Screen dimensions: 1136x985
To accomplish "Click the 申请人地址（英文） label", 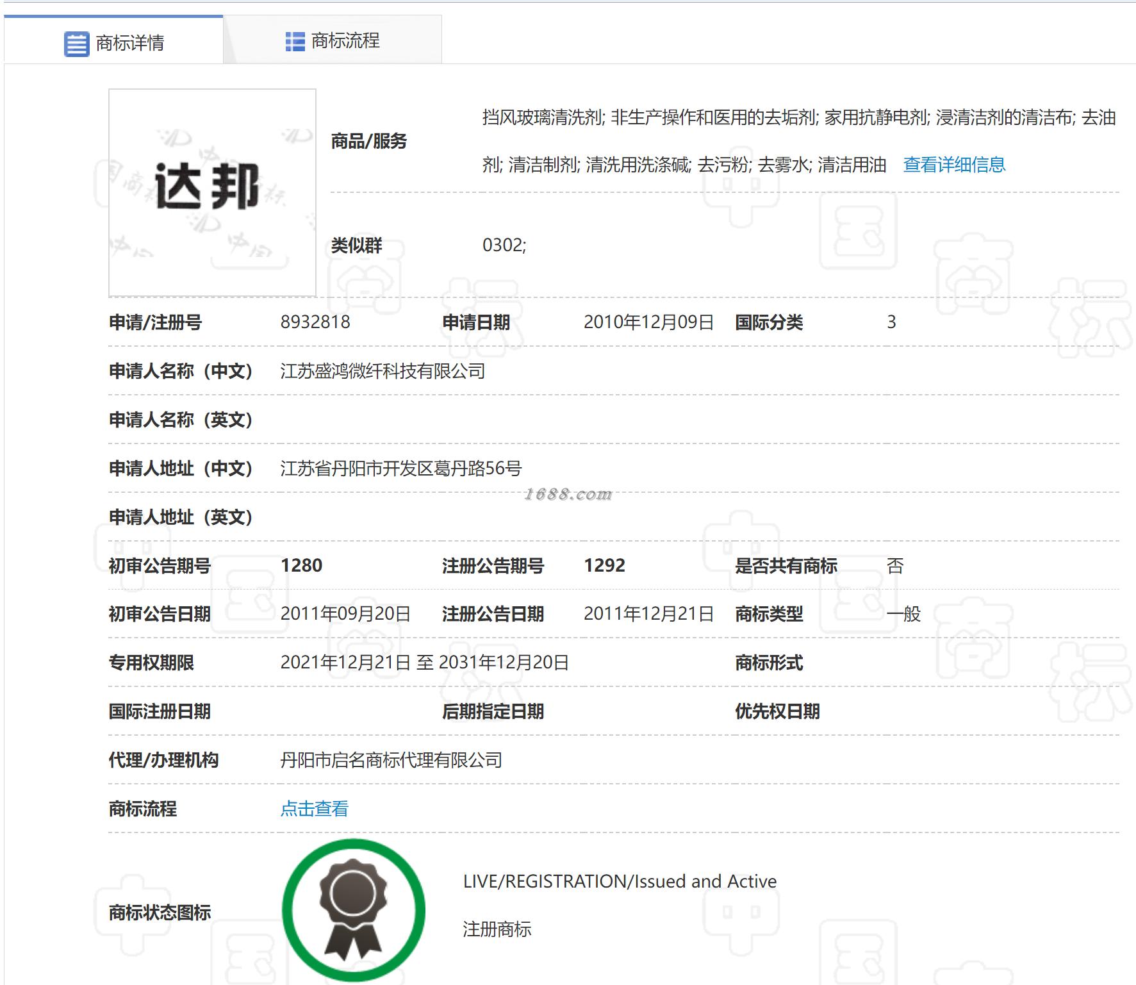I will [181, 517].
